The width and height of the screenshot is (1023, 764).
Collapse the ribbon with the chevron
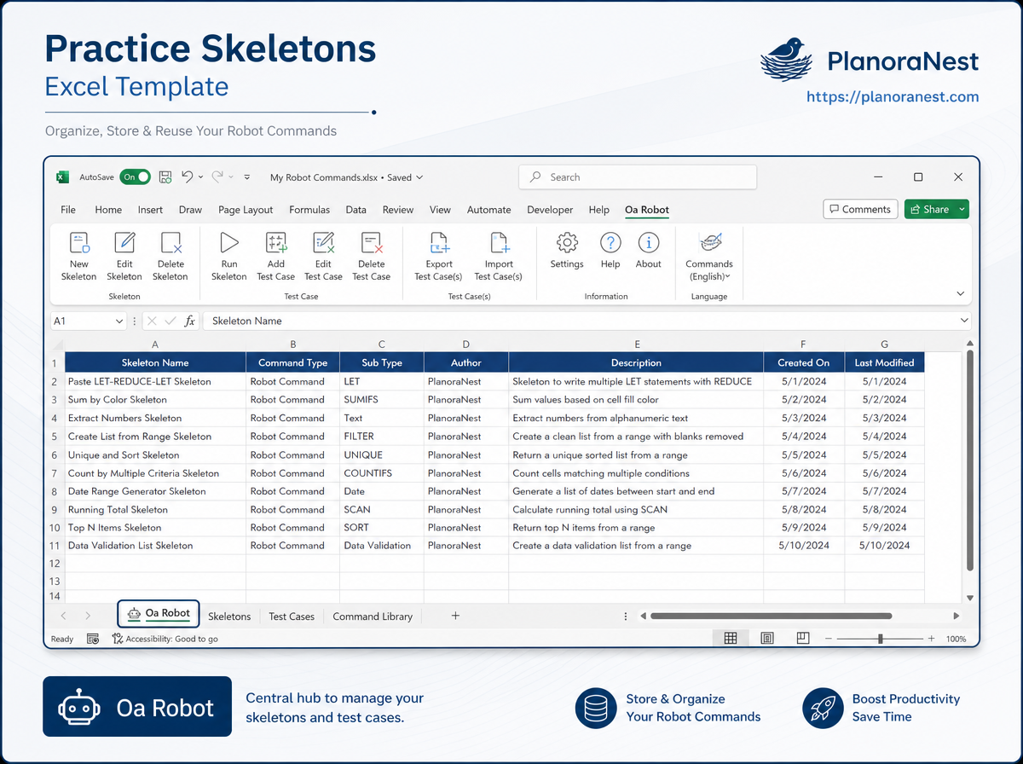point(961,293)
